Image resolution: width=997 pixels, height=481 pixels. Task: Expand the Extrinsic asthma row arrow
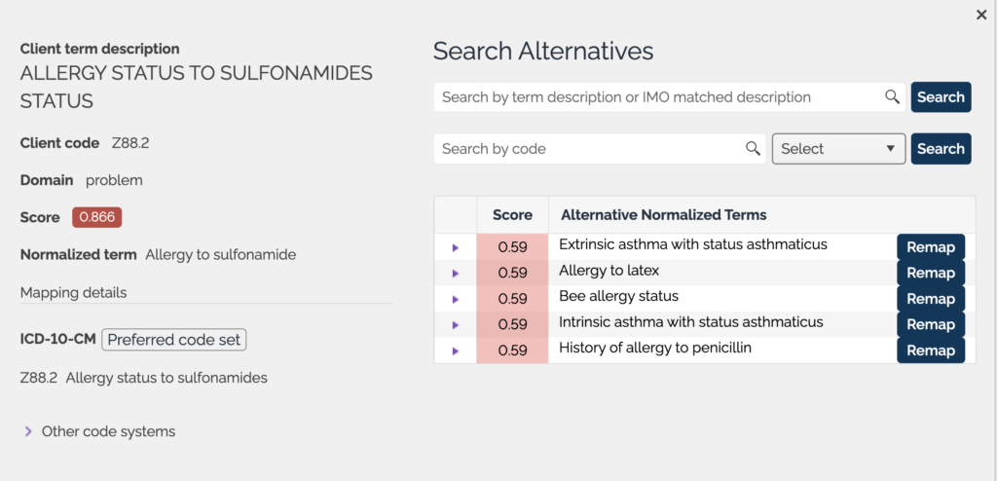coord(455,247)
